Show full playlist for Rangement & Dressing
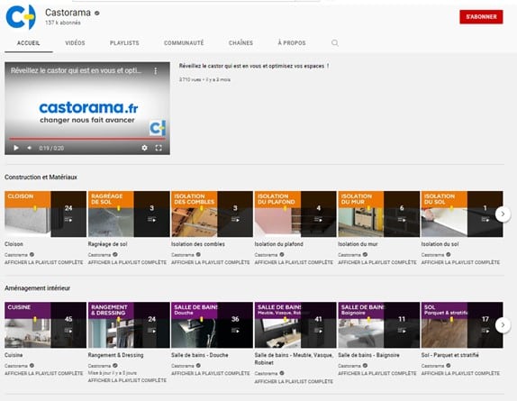The width and height of the screenshot is (517, 401). tap(127, 380)
